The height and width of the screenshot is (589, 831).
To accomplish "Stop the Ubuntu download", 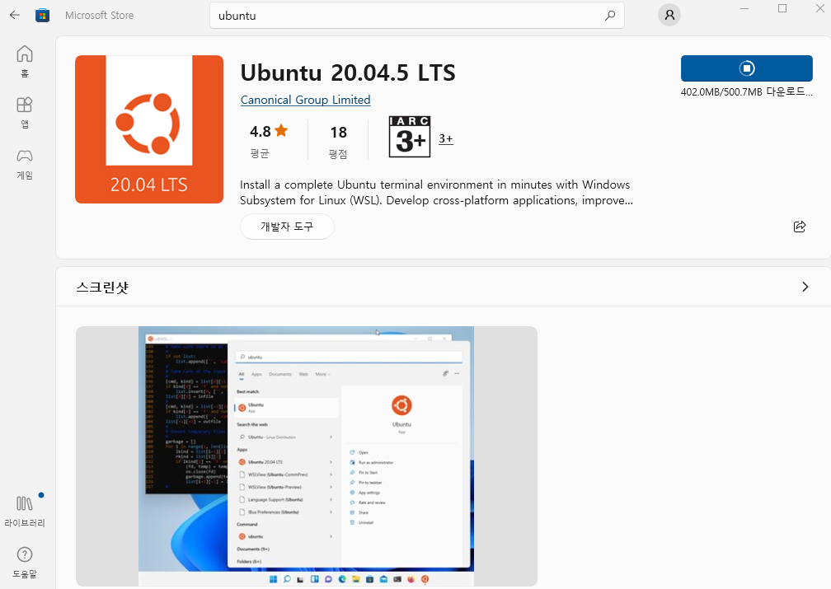I will (746, 68).
